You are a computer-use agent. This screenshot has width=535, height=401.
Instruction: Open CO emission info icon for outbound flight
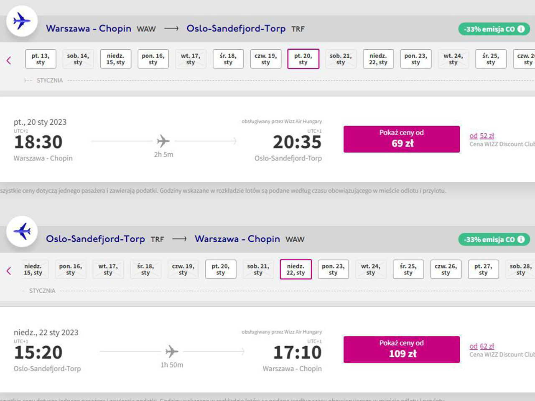click(521, 29)
